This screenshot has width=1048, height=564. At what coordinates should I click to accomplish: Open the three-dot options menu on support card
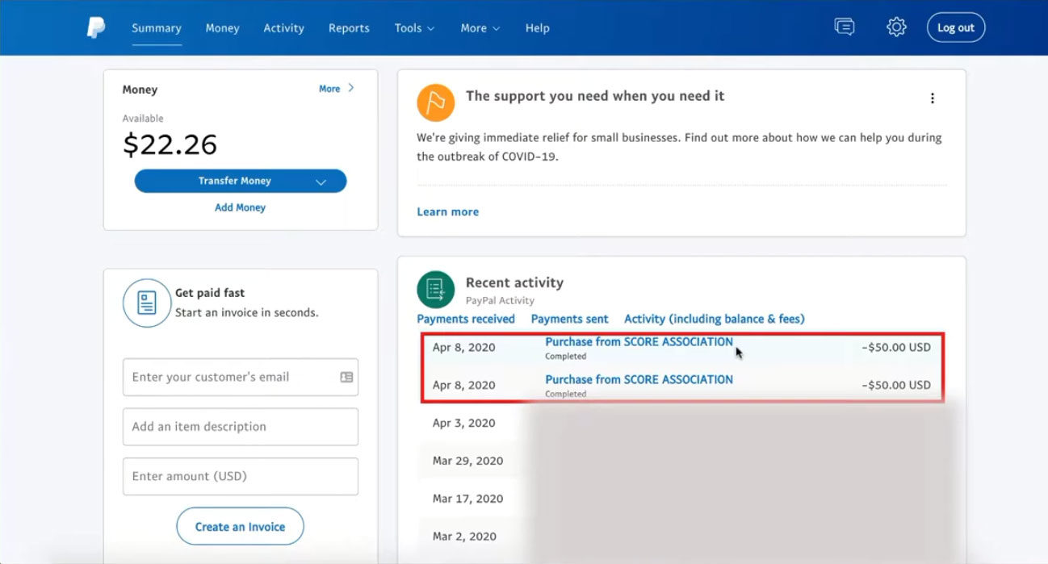pyautogui.click(x=933, y=98)
